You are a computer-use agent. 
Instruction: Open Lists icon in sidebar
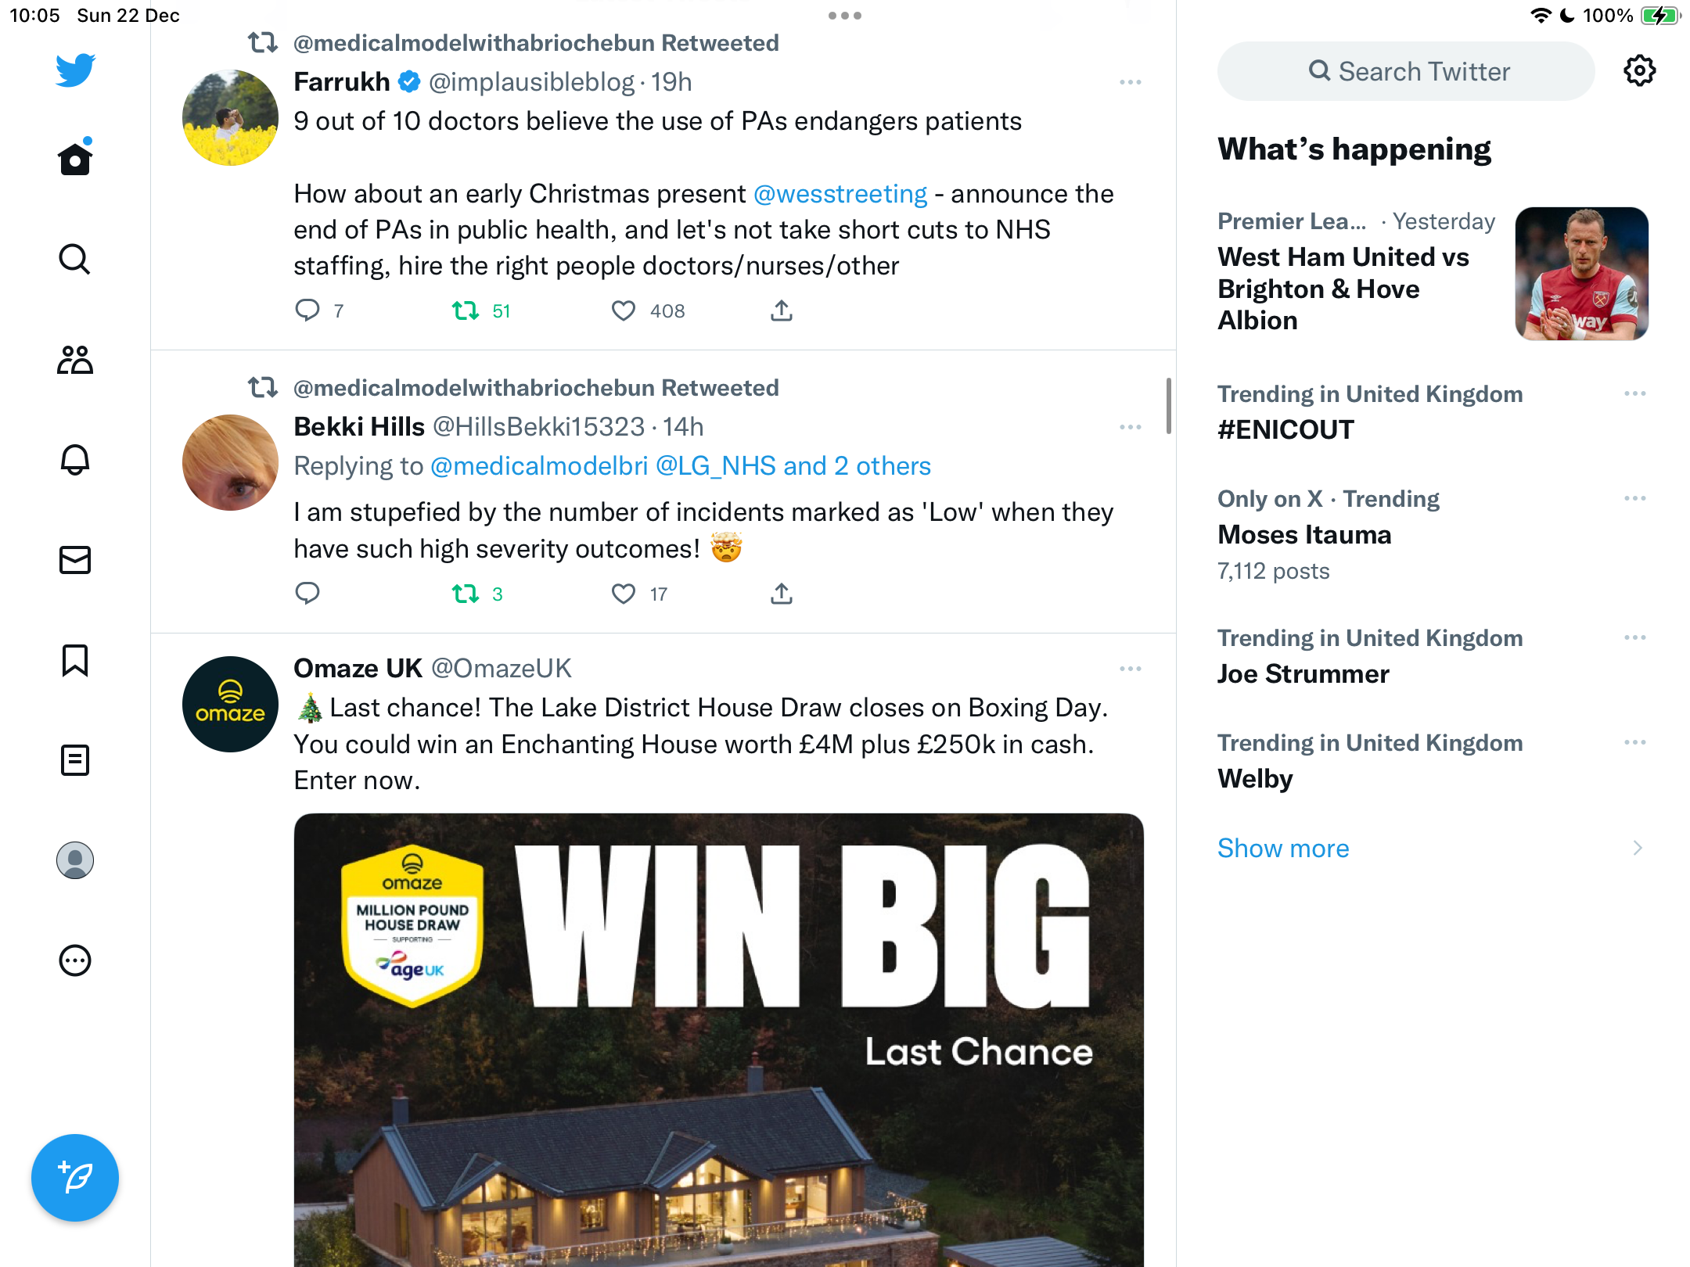[75, 760]
